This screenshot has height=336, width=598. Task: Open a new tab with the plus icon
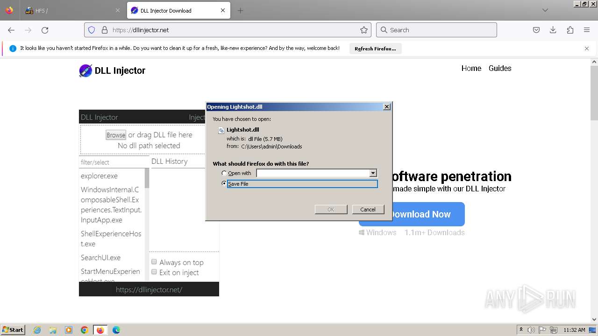pyautogui.click(x=240, y=10)
